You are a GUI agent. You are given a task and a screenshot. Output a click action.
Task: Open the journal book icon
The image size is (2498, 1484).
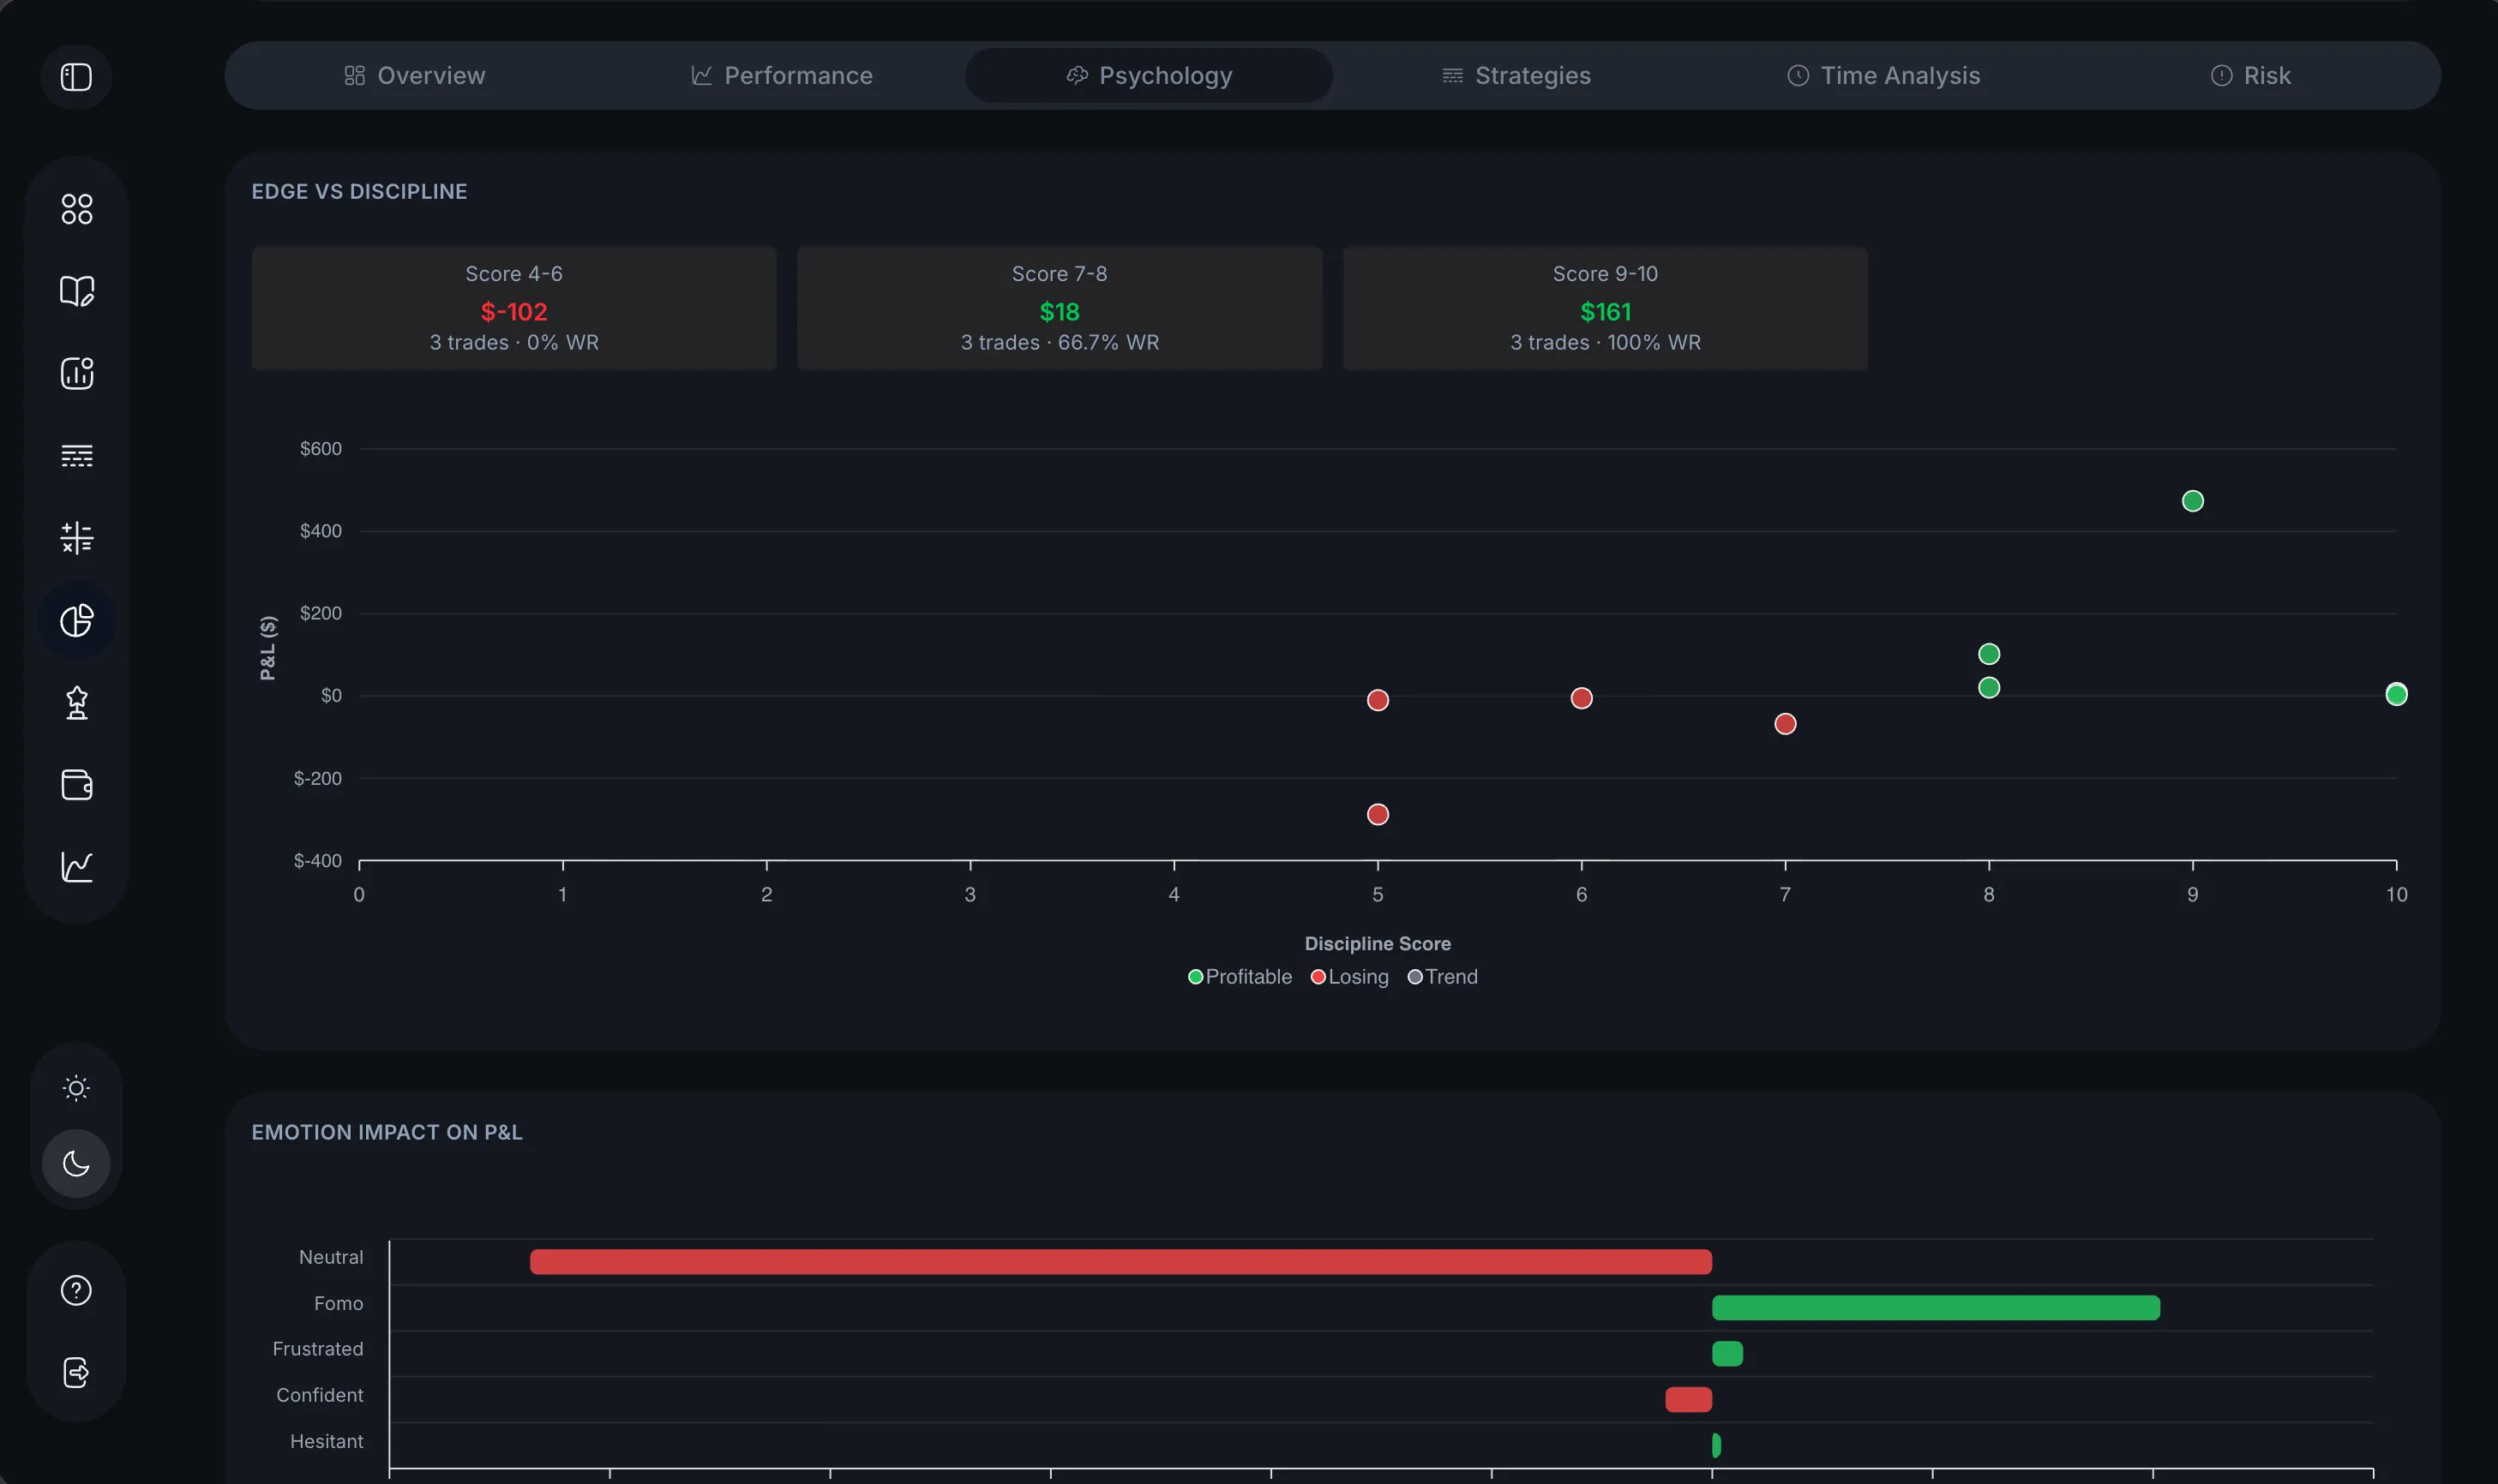click(x=76, y=291)
